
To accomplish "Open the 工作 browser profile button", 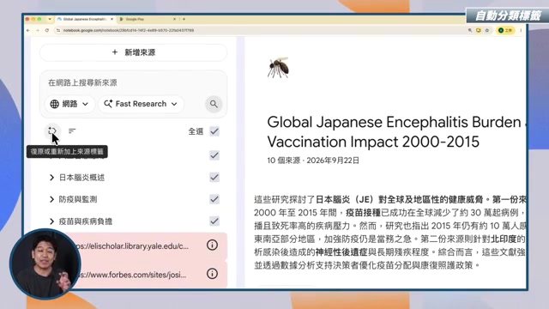I will pyautogui.click(x=505, y=31).
